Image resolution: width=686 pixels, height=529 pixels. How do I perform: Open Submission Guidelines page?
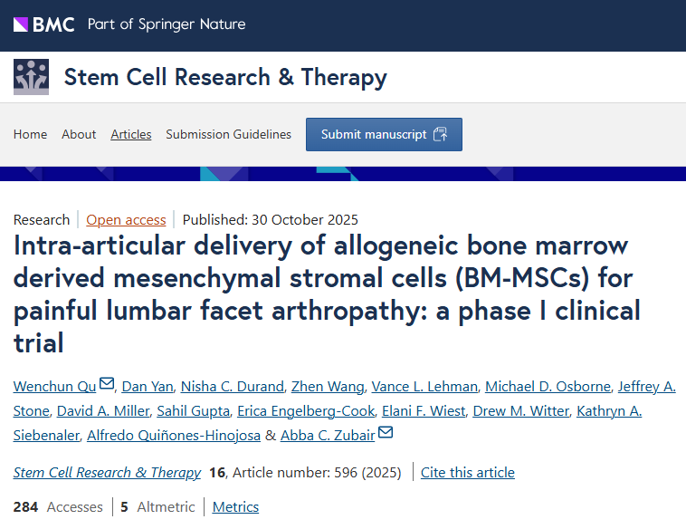pos(228,134)
